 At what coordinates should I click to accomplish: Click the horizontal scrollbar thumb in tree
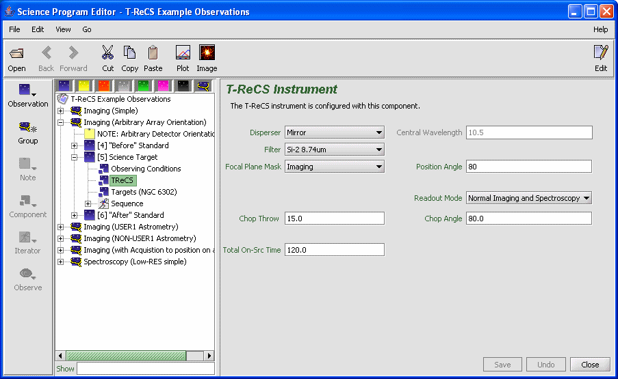click(x=126, y=356)
